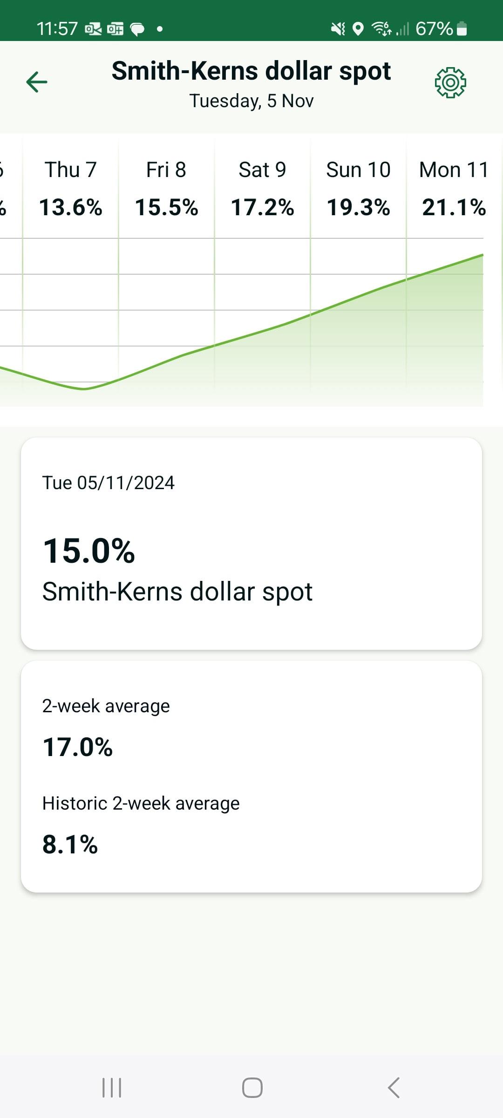This screenshot has width=503, height=1118.
Task: Tap the Tuesday, 5 Nov date subtitle
Action: point(251,101)
